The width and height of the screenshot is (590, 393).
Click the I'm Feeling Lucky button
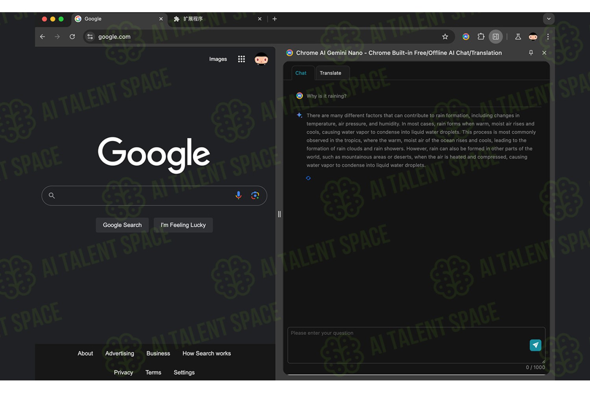[x=183, y=225]
